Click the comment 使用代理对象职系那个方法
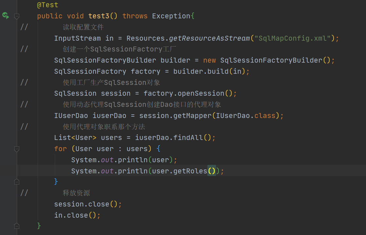 tap(104, 127)
